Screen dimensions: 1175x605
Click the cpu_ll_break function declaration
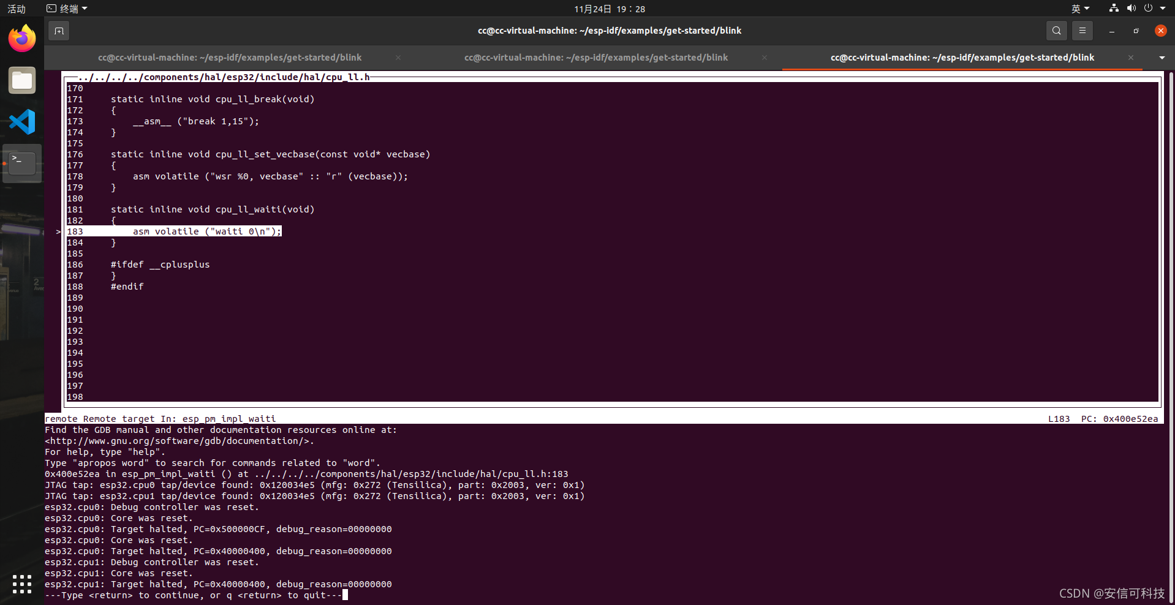coord(213,99)
